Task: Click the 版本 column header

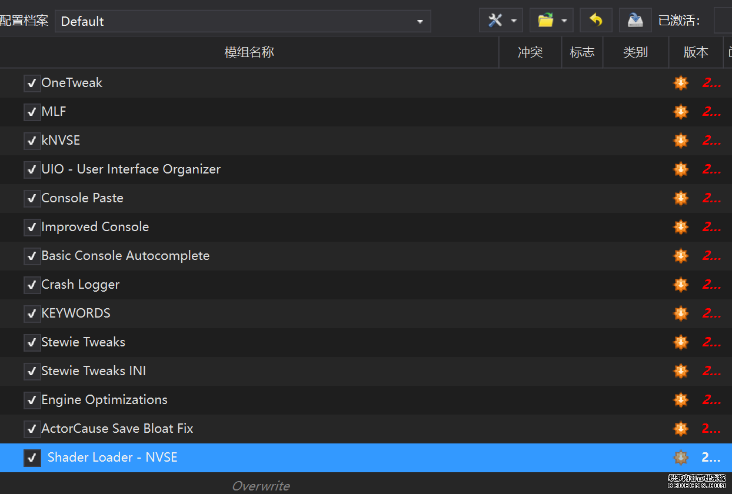Action: 696,52
